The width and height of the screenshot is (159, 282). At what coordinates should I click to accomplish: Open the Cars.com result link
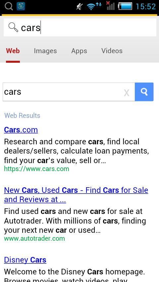(21, 130)
